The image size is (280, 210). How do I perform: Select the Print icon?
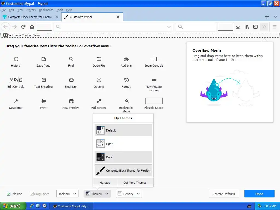click(x=43, y=101)
